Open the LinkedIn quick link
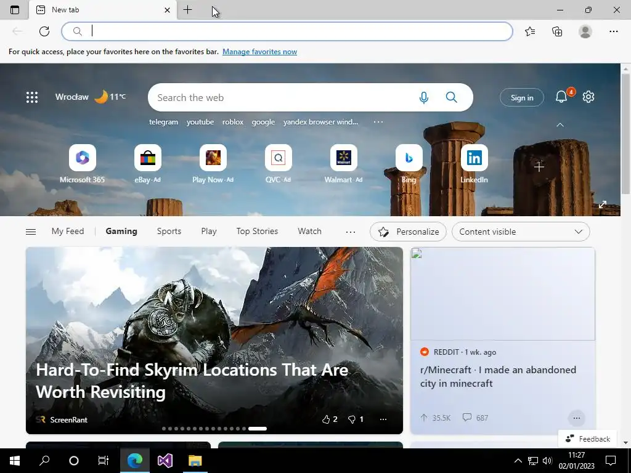Viewport: 631px width, 473px height. point(474,164)
